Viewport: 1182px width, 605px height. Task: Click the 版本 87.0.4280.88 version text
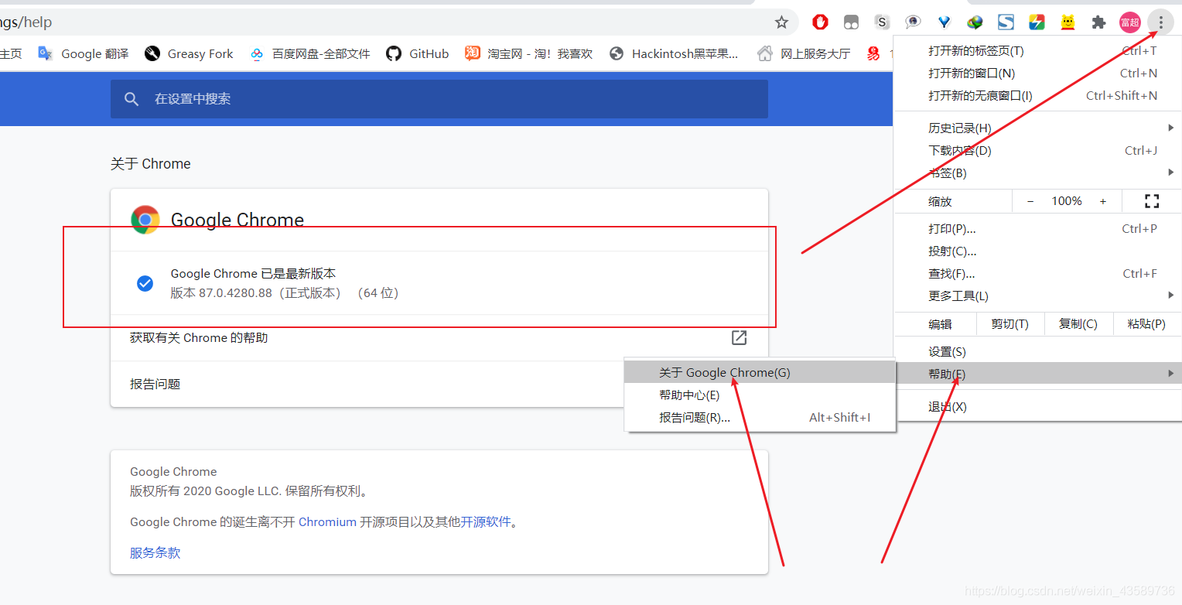(x=284, y=293)
